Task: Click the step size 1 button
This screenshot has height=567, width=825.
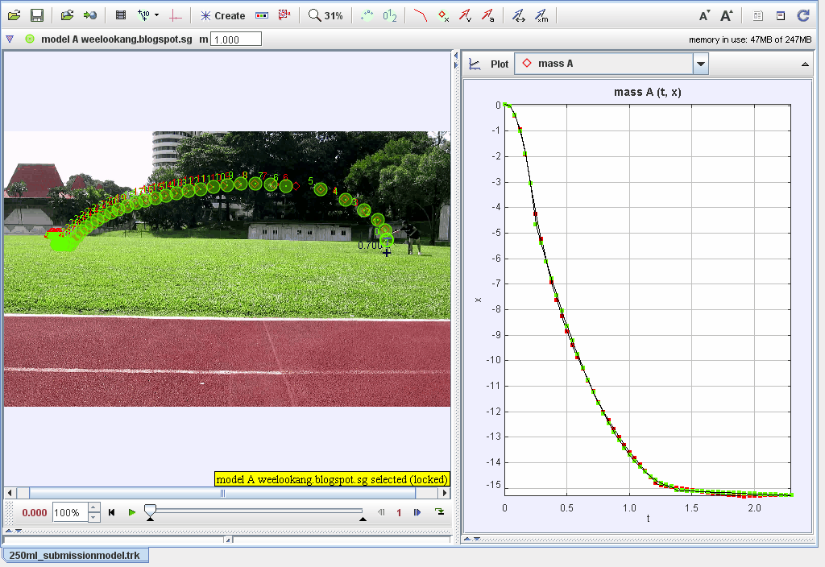Action: pyautogui.click(x=399, y=512)
